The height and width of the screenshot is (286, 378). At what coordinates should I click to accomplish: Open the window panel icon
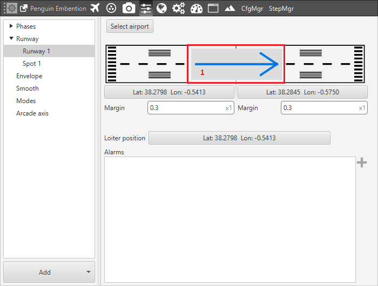coord(213,8)
